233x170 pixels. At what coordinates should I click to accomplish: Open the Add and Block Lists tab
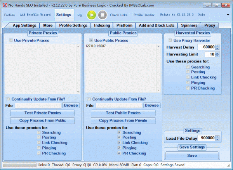(x=156, y=25)
